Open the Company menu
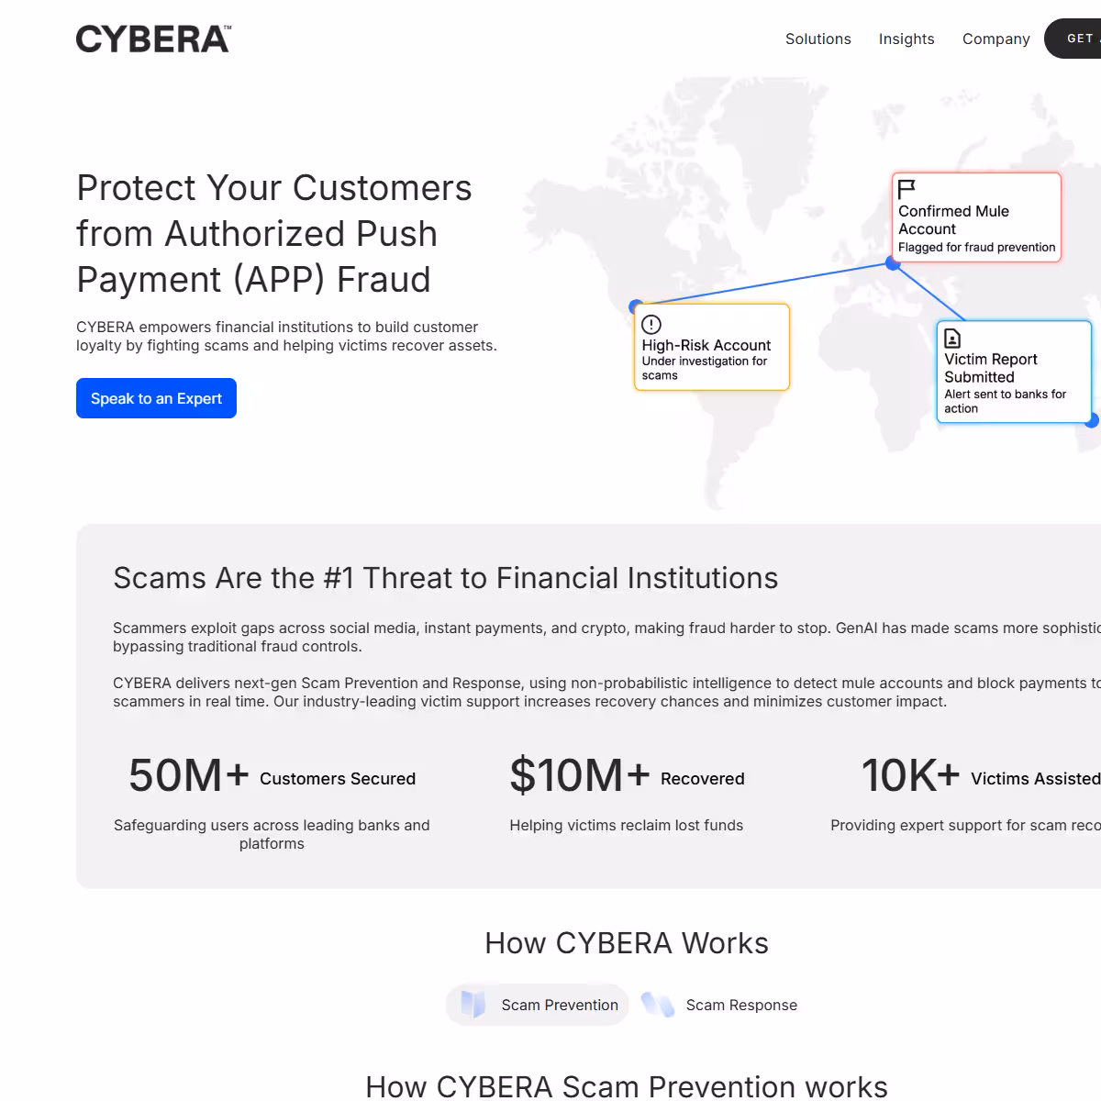1101x1101 pixels. pos(996,39)
